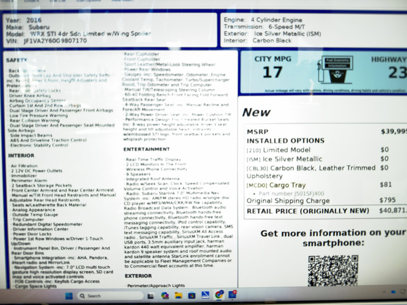This screenshot has height=305, width=407.
Task: Click the Cargo Space Lights item
Action: pos(35,286)
